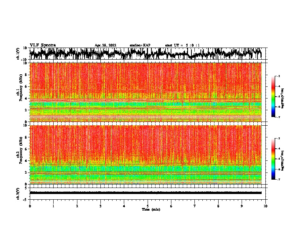Click the "-3" tick on ch.2 colorbar
This screenshot has height=231, width=299.
tap(279, 139)
